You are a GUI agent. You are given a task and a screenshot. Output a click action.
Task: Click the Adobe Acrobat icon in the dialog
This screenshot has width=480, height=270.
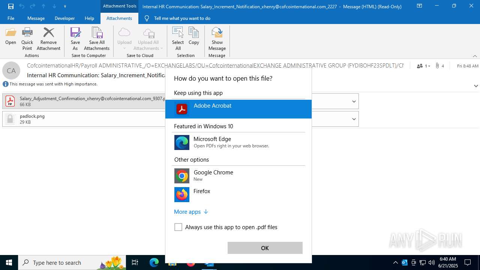182,109
